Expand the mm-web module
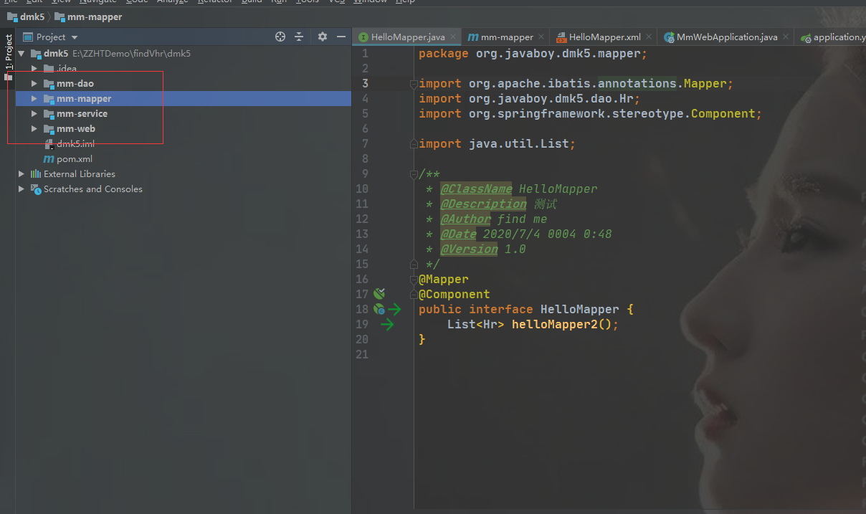Viewport: 866px width, 514px height. click(34, 129)
